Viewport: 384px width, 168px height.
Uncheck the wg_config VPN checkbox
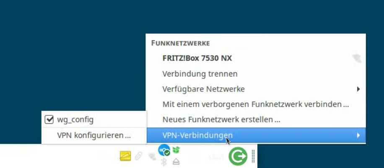pyautogui.click(x=49, y=120)
